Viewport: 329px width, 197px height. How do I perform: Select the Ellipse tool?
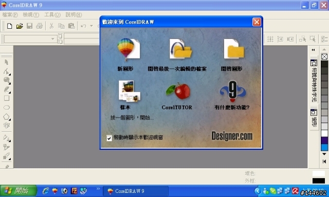pyautogui.click(x=7, y=108)
